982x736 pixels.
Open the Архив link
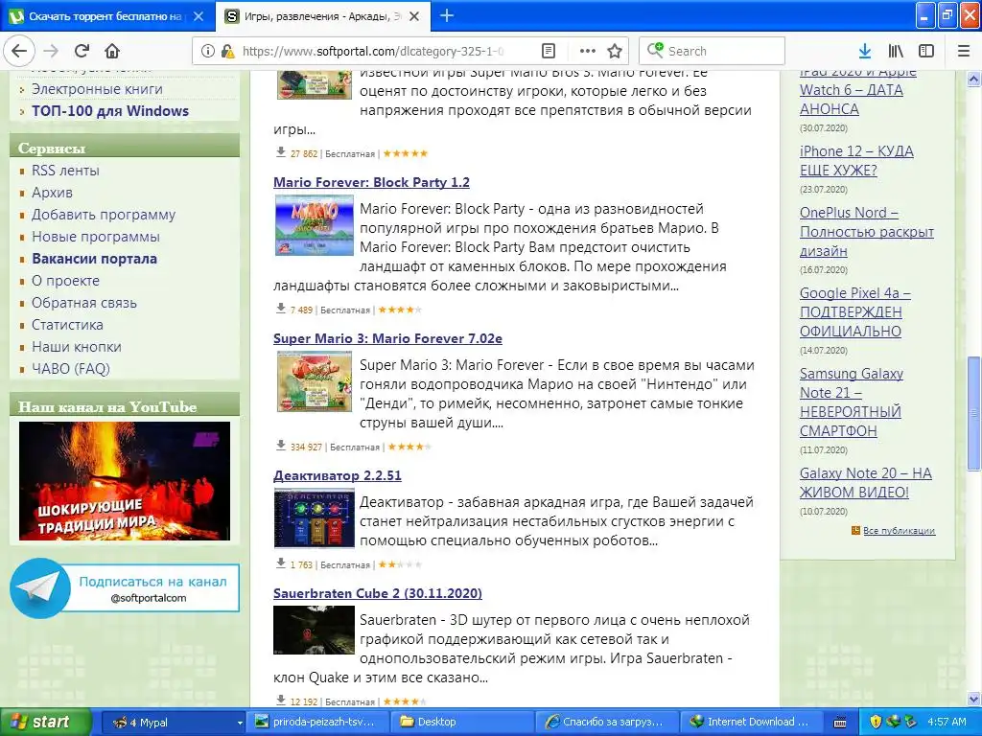[52, 192]
